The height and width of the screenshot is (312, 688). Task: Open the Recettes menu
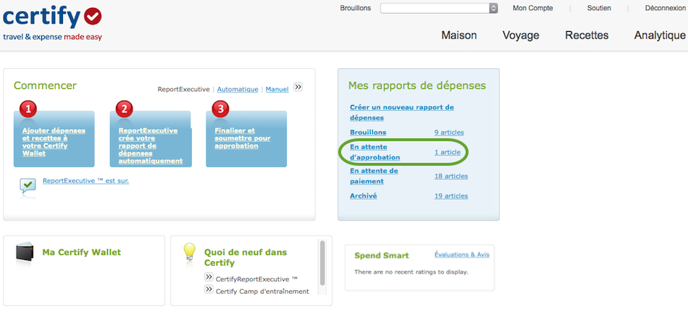coord(587,35)
